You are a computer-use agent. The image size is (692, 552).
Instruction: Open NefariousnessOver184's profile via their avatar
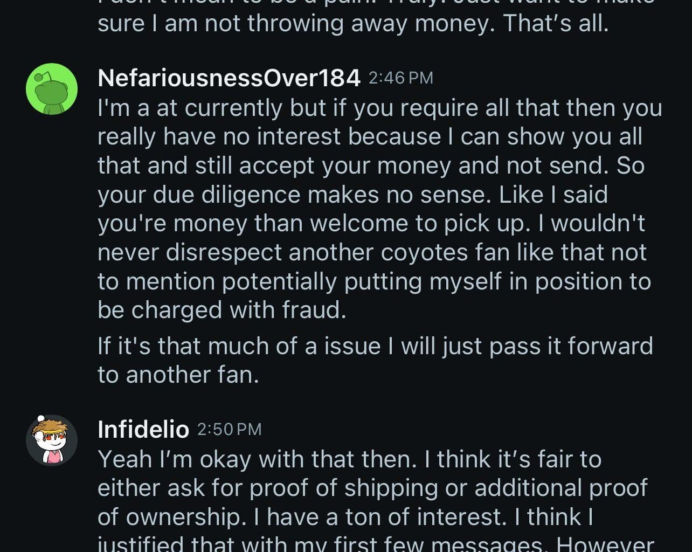point(52,88)
